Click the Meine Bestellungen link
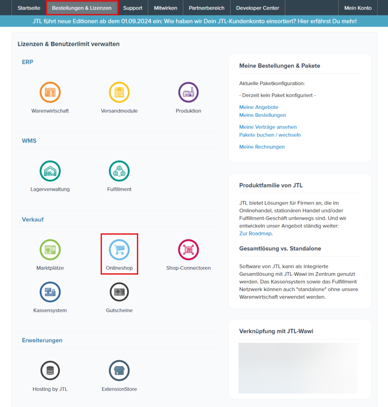 (262, 115)
